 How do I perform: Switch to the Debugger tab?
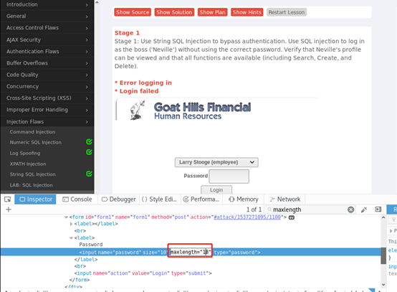(x=118, y=199)
